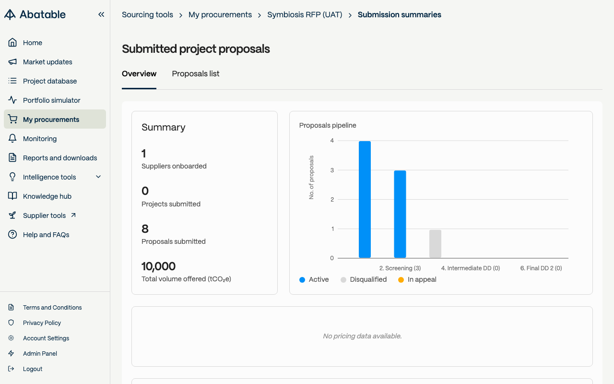The width and height of the screenshot is (614, 384).
Task: Click the Portfolio simulator pulse icon
Action: (12, 100)
